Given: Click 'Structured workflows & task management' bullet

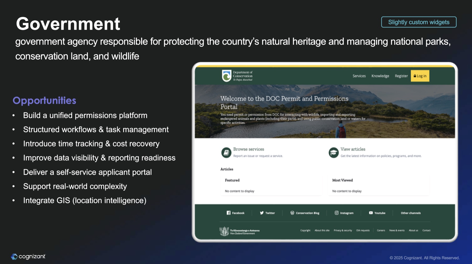Looking at the screenshot, I should point(96,130).
